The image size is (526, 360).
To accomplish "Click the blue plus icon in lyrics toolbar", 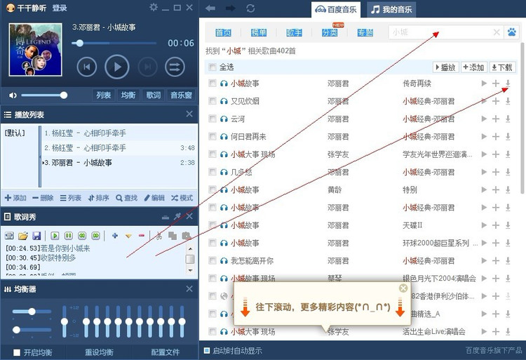I will (x=115, y=236).
